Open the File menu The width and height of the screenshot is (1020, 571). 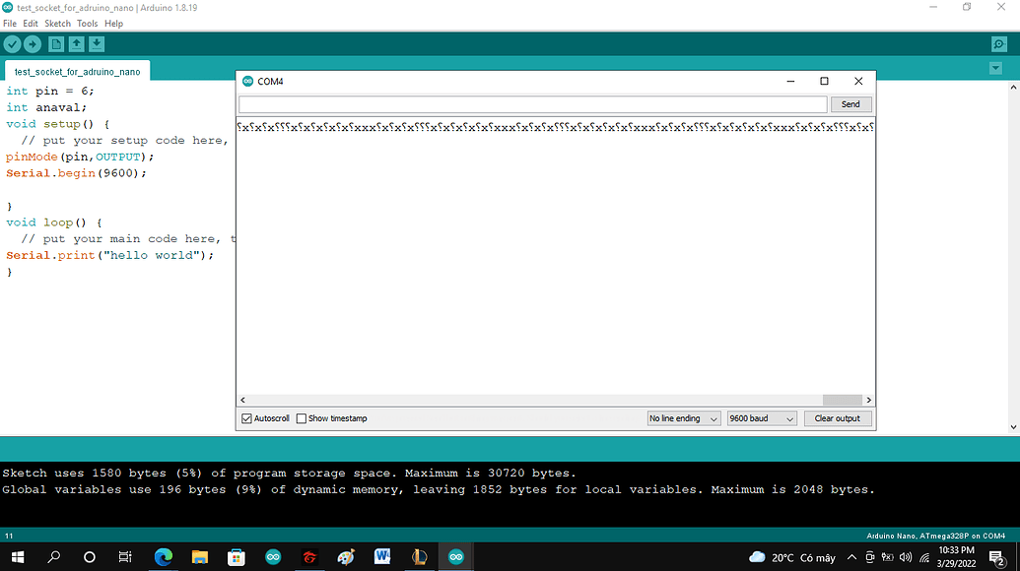(10, 24)
